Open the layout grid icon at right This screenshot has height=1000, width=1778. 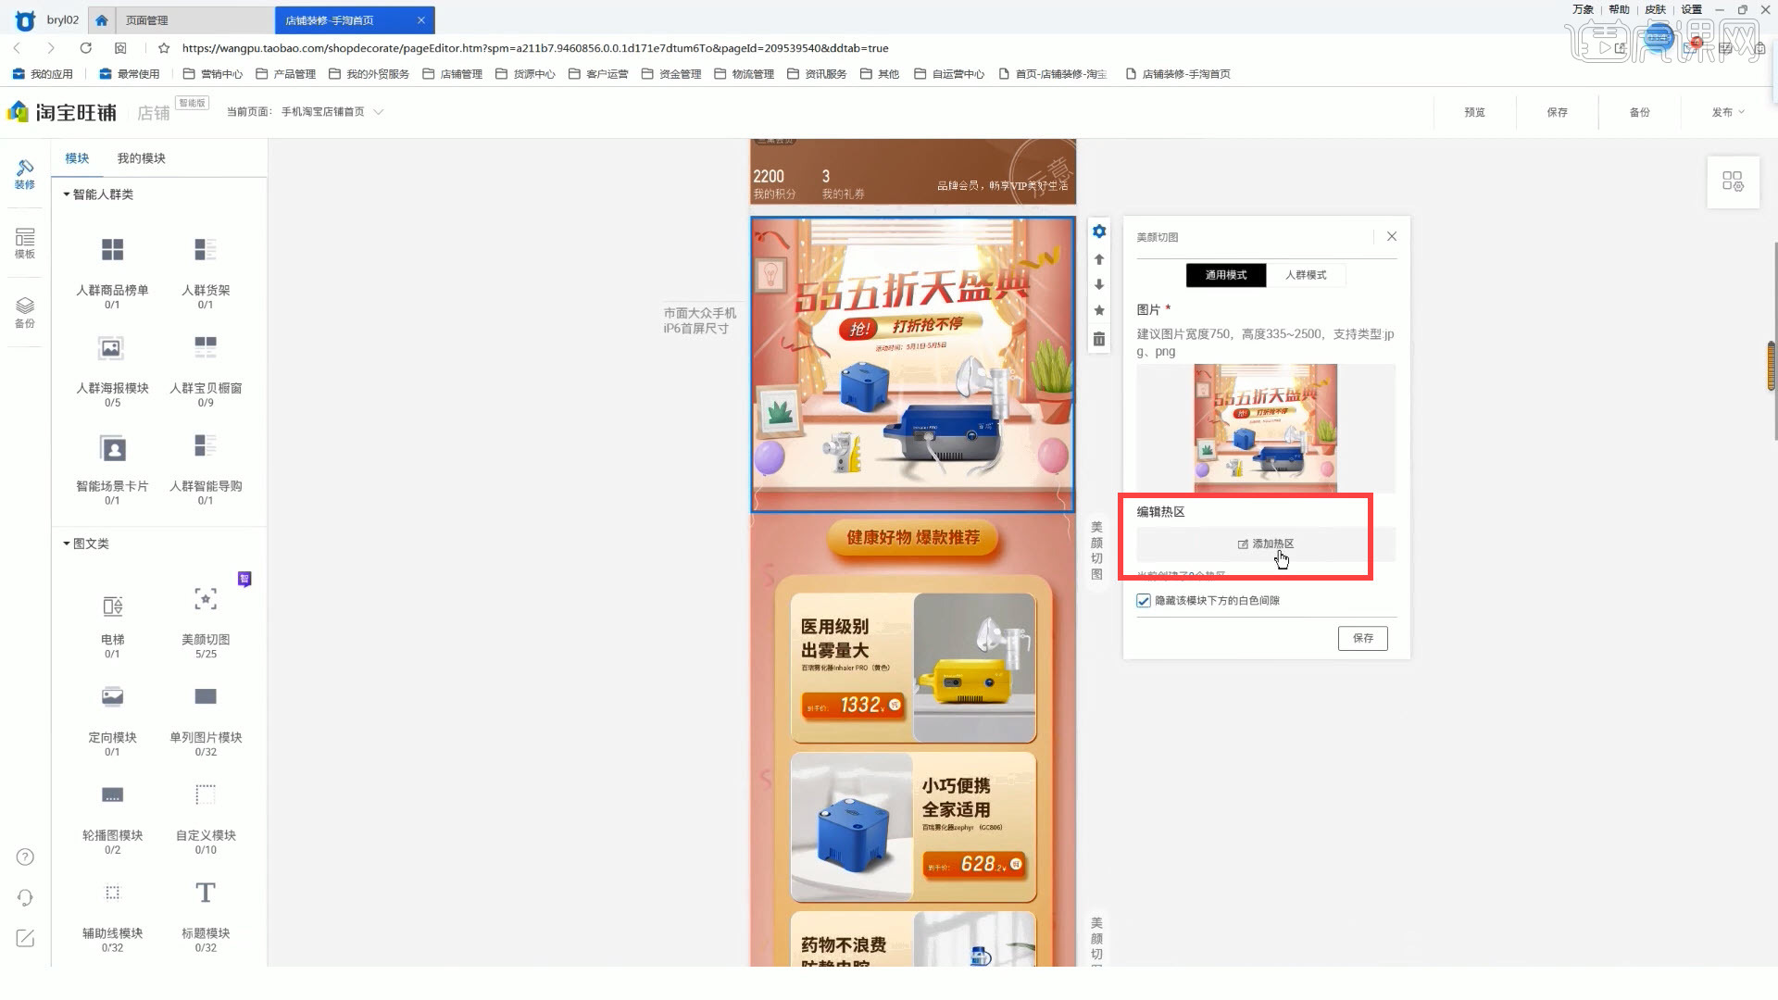point(1733,181)
